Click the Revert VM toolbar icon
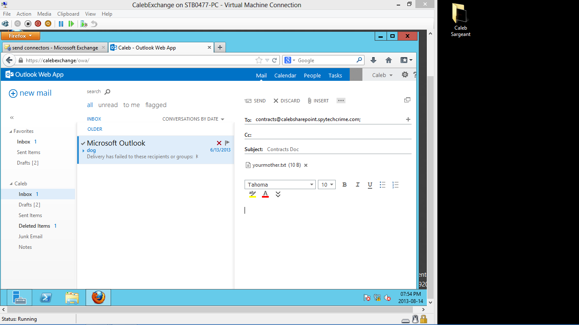This screenshot has width=579, height=325. [94, 24]
